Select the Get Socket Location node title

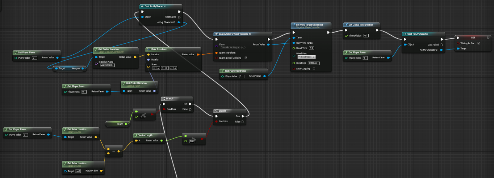[108, 49]
